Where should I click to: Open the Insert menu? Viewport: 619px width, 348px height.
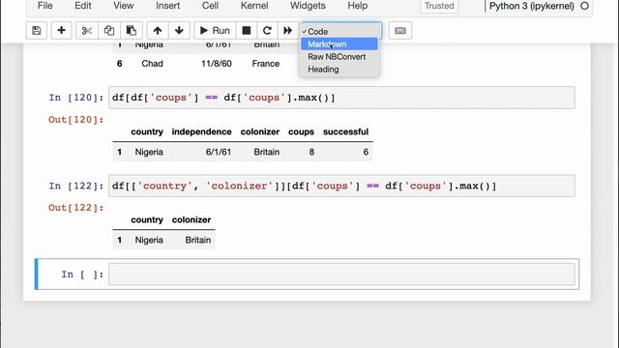(x=167, y=6)
